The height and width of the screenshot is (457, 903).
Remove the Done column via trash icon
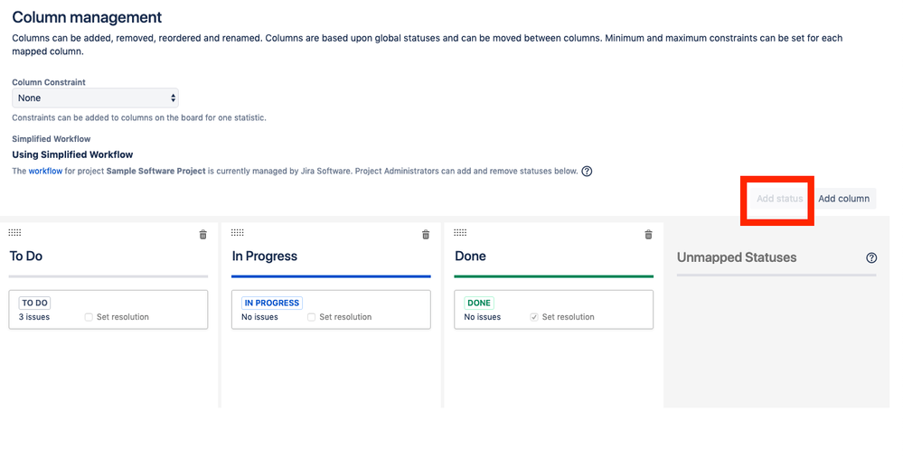coord(648,235)
